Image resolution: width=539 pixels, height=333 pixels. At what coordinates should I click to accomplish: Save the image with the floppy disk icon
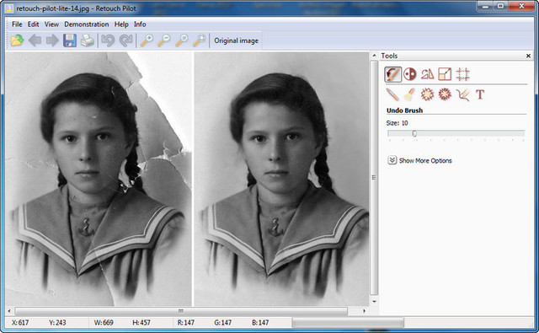tap(70, 40)
